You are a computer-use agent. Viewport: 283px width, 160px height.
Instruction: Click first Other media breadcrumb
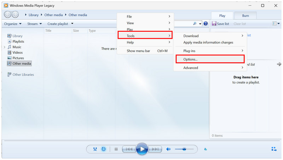[x=54, y=15]
